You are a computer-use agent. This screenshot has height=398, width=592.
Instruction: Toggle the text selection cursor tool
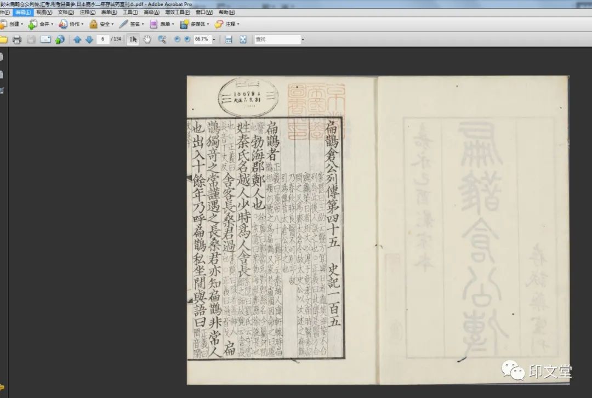tap(133, 39)
